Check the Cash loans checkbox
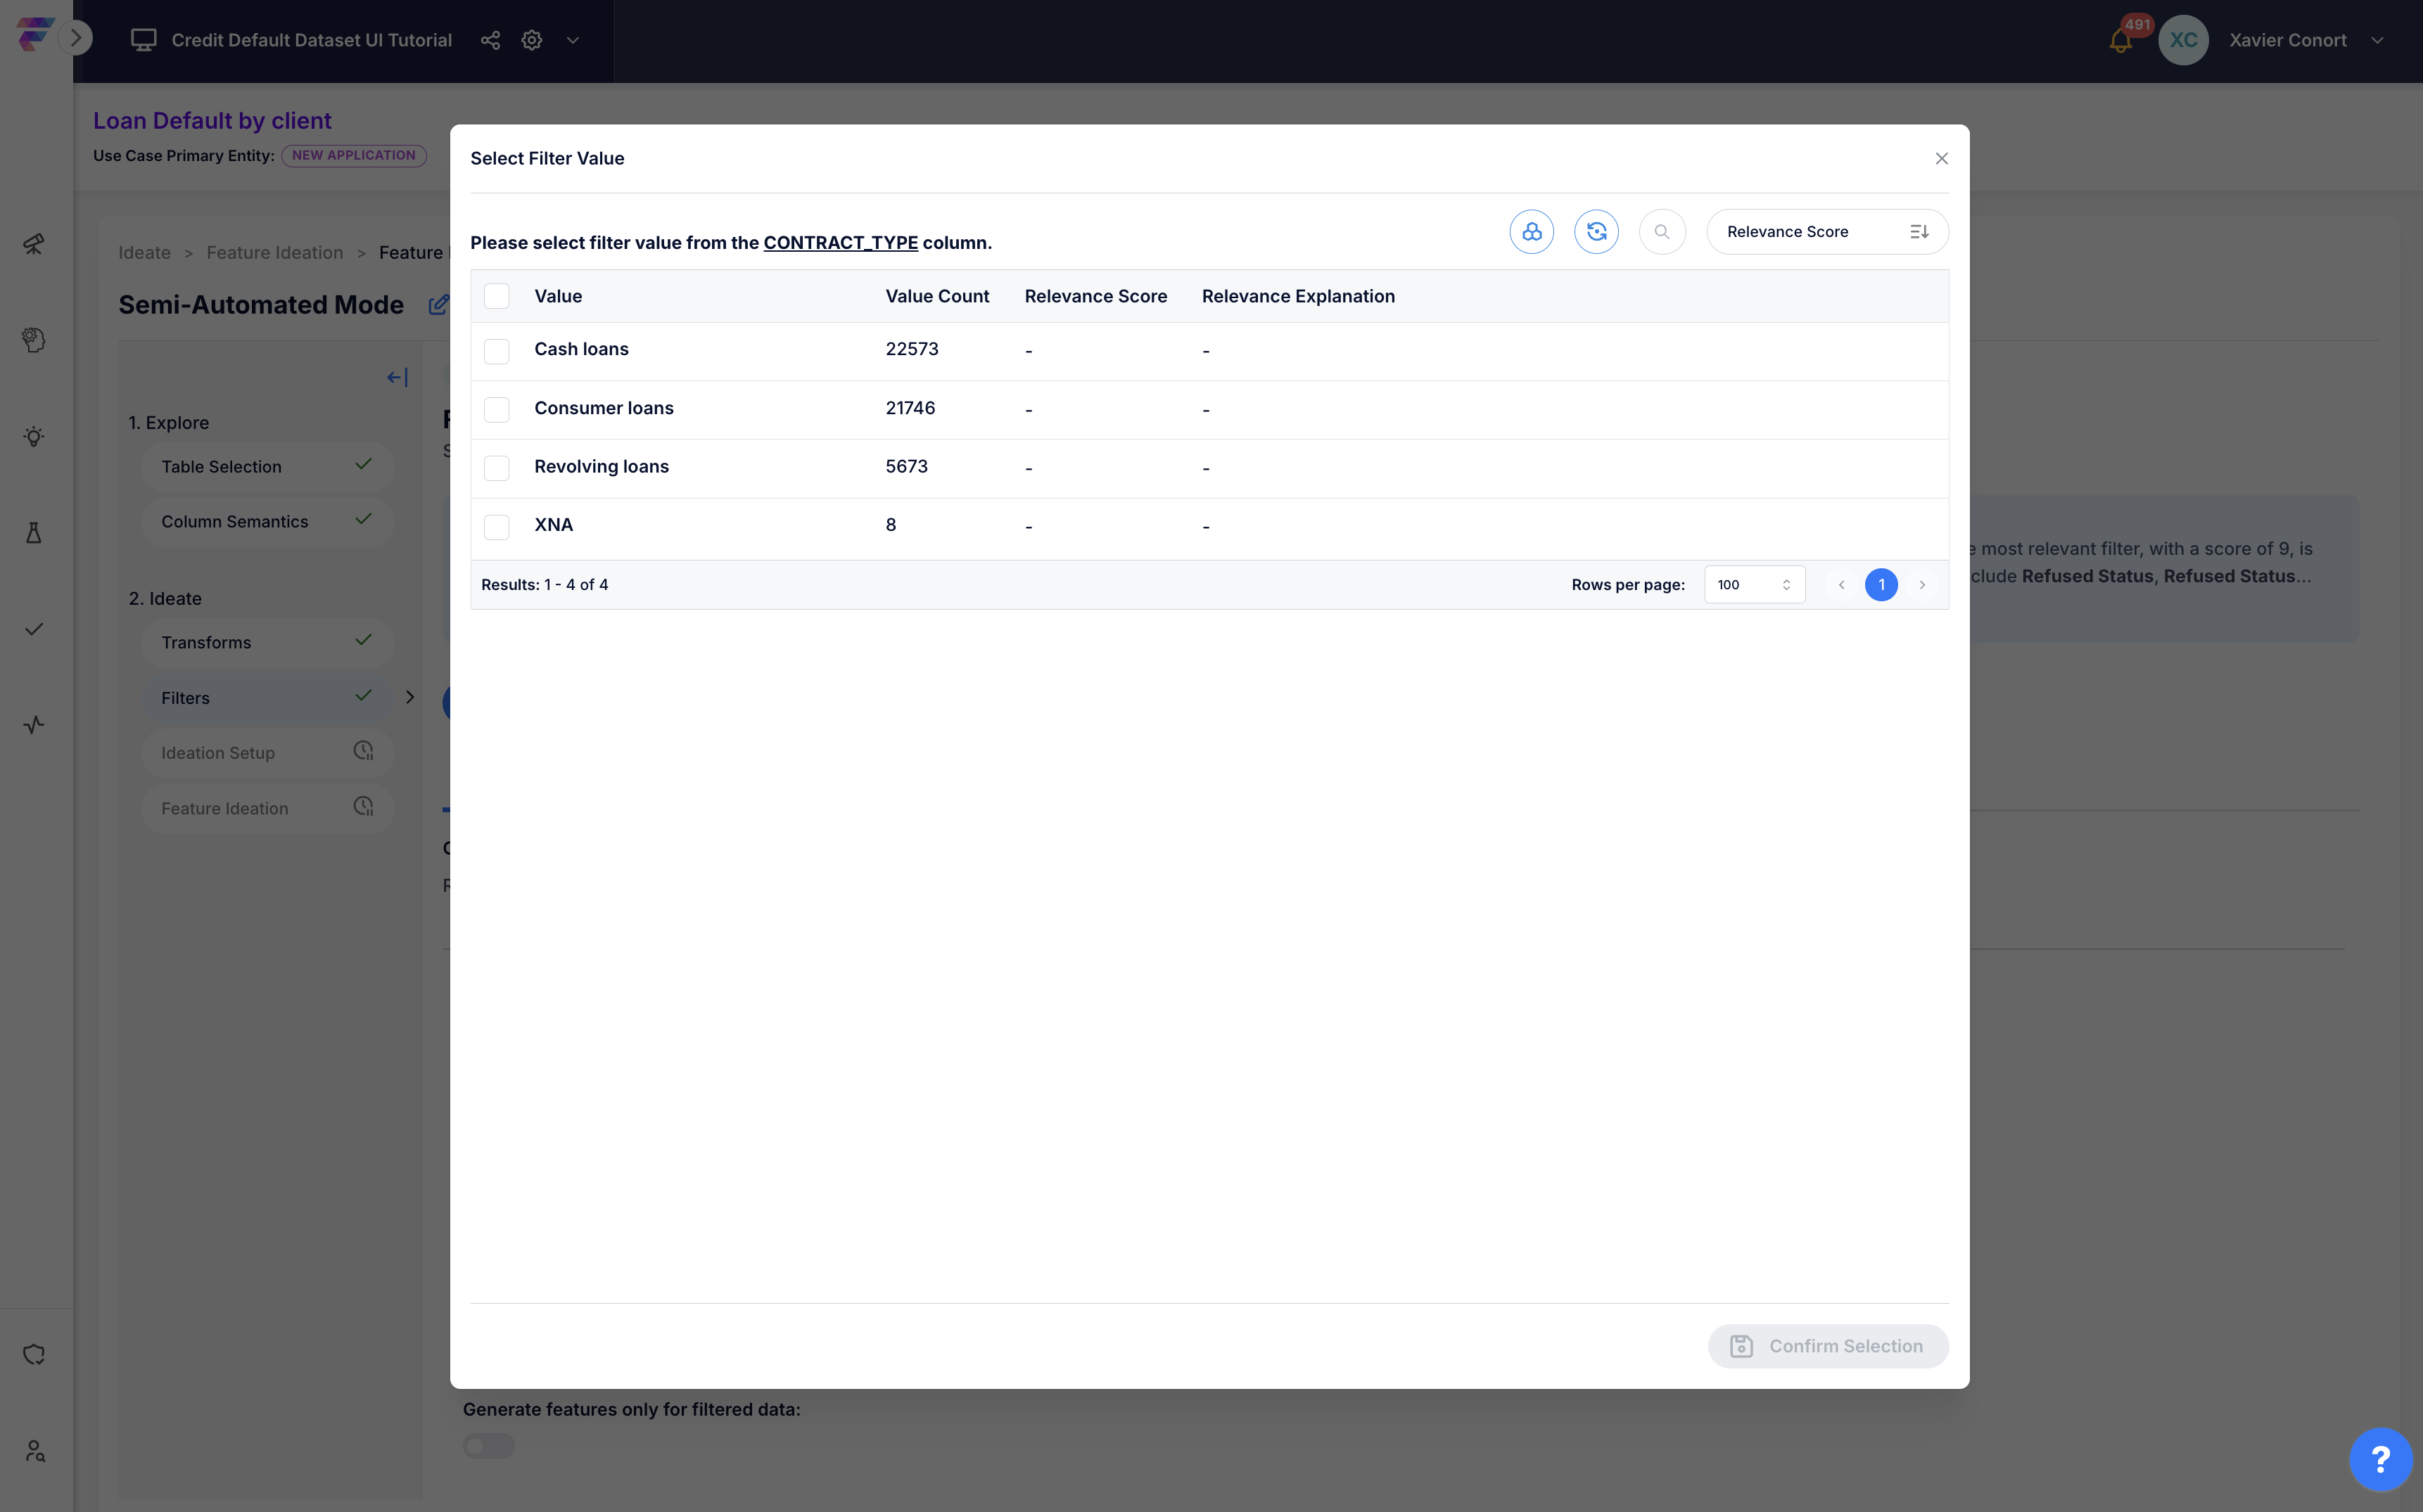This screenshot has height=1512, width=2423. [x=496, y=351]
